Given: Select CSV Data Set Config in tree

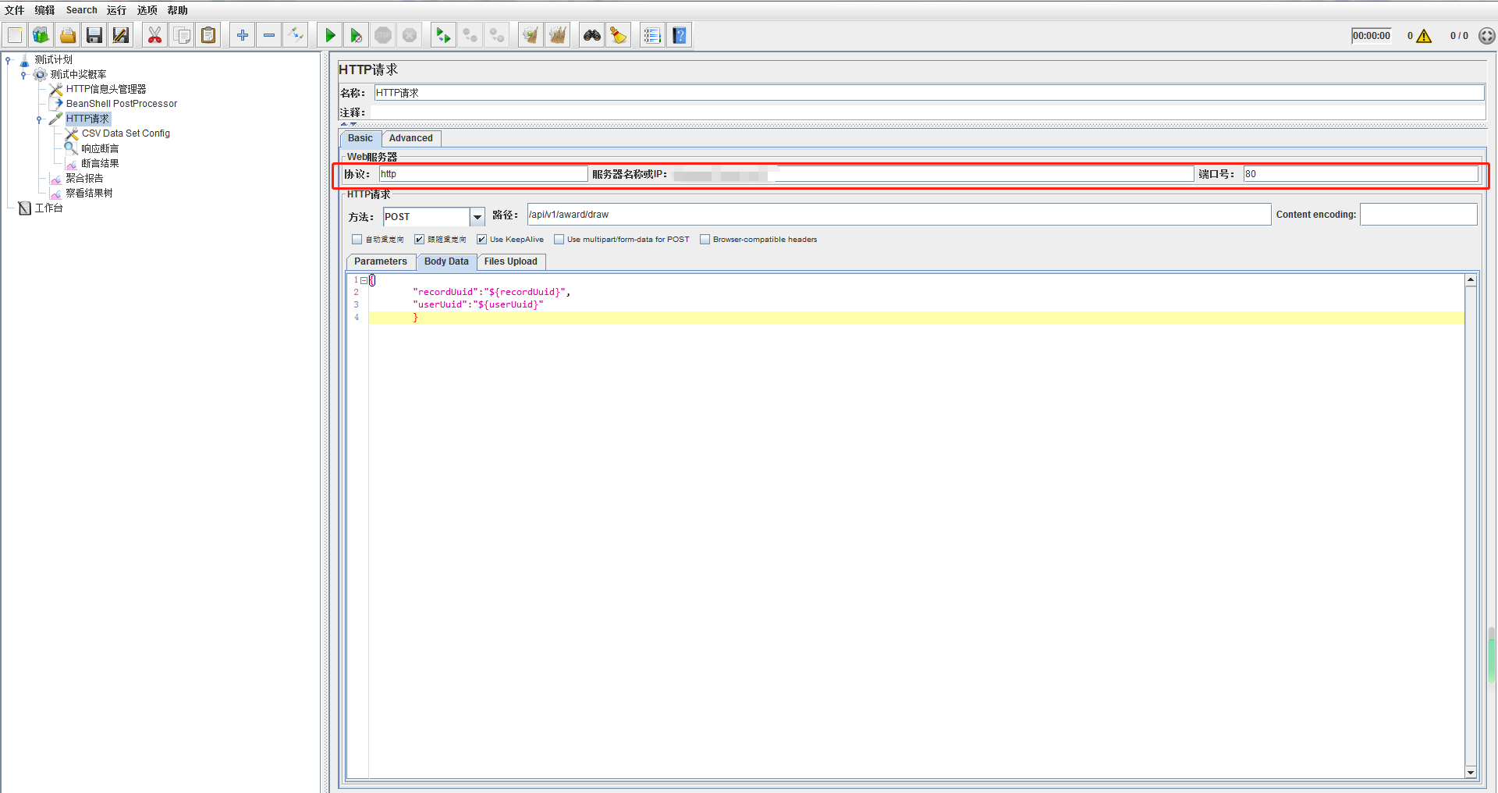Looking at the screenshot, I should [126, 133].
